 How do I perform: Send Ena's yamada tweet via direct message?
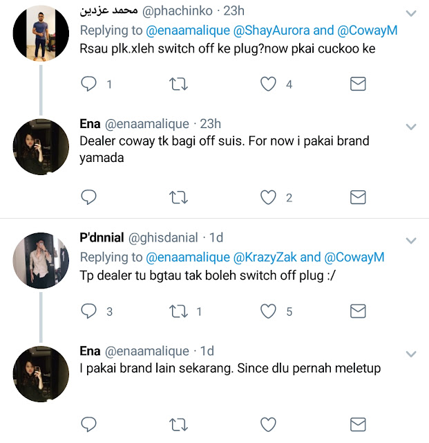358,197
